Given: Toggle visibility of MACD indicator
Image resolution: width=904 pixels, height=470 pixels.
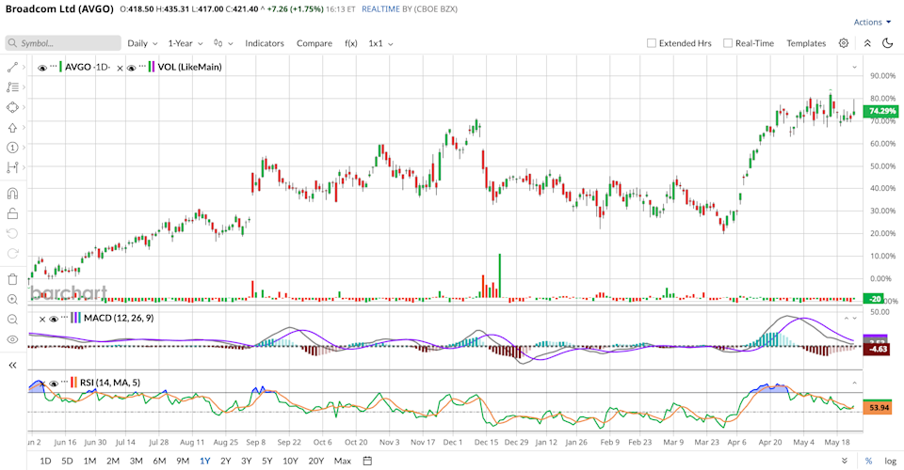Looking at the screenshot, I should click(54, 319).
